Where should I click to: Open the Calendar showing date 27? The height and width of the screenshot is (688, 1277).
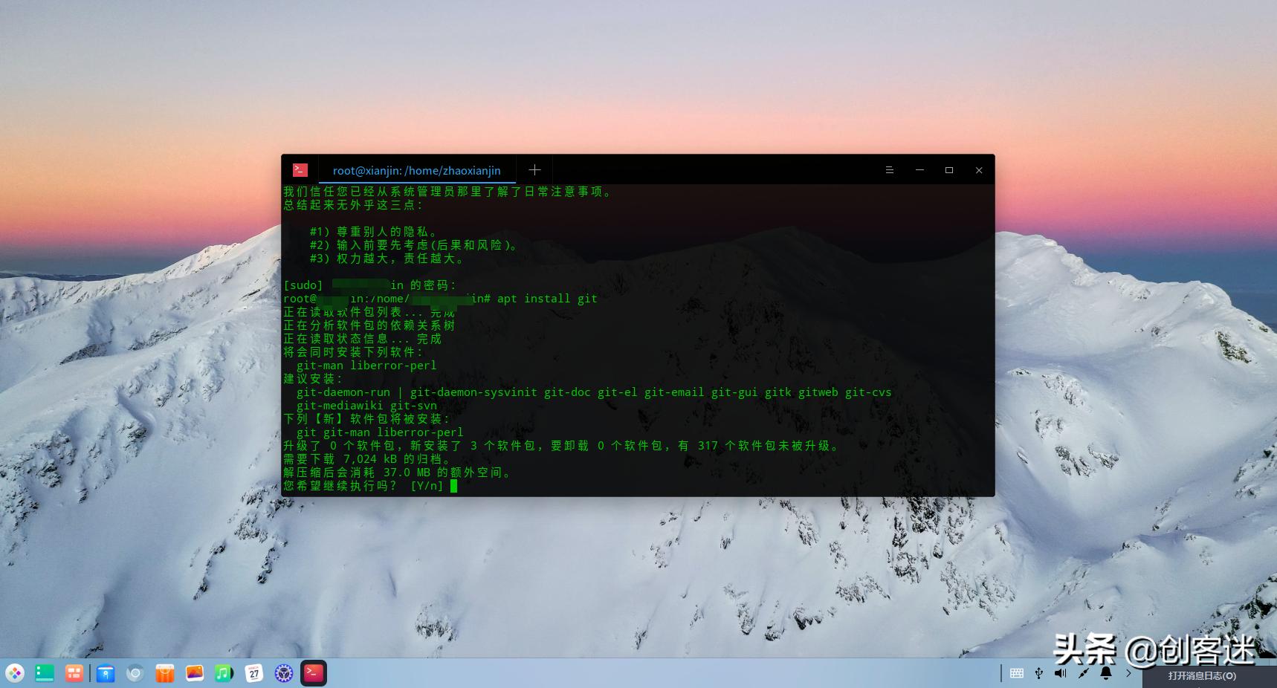253,673
